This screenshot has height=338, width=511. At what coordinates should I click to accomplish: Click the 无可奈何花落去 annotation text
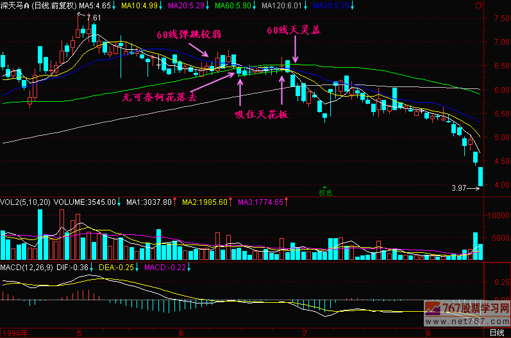click(x=160, y=97)
